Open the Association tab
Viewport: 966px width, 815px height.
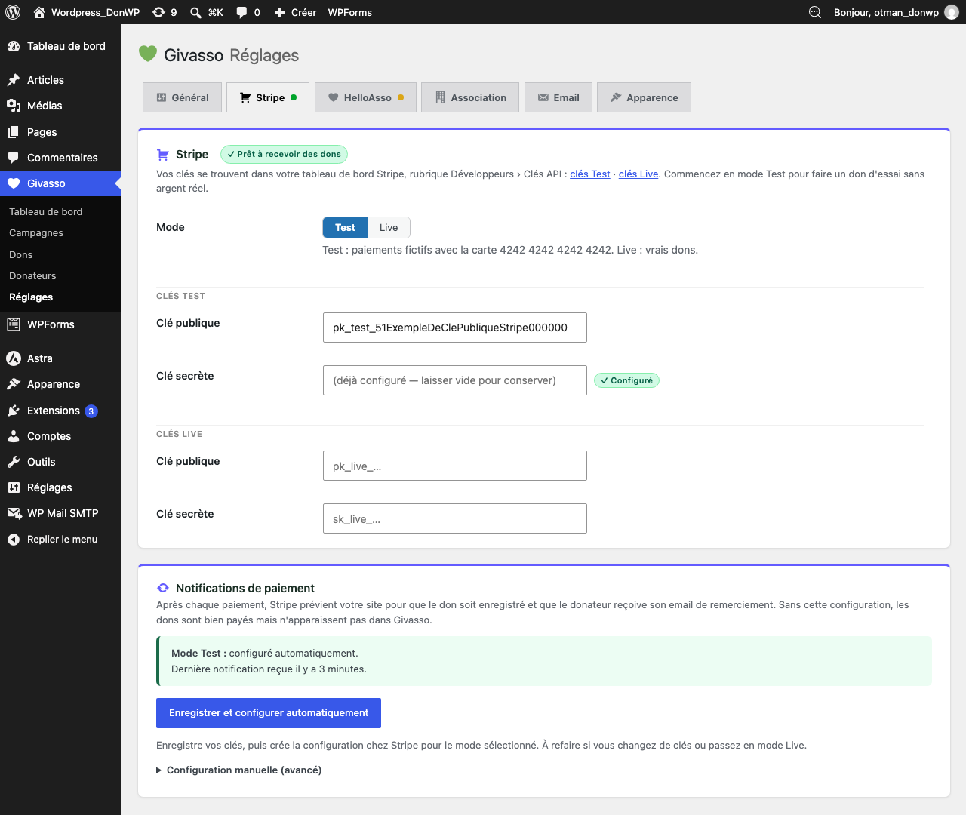coord(470,97)
